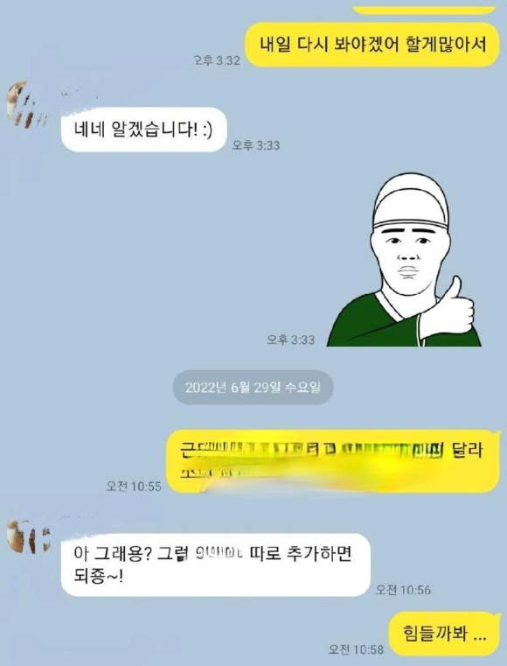Click the 오후 3:33 timestamp beside 네네 알겠습니다

(256, 145)
